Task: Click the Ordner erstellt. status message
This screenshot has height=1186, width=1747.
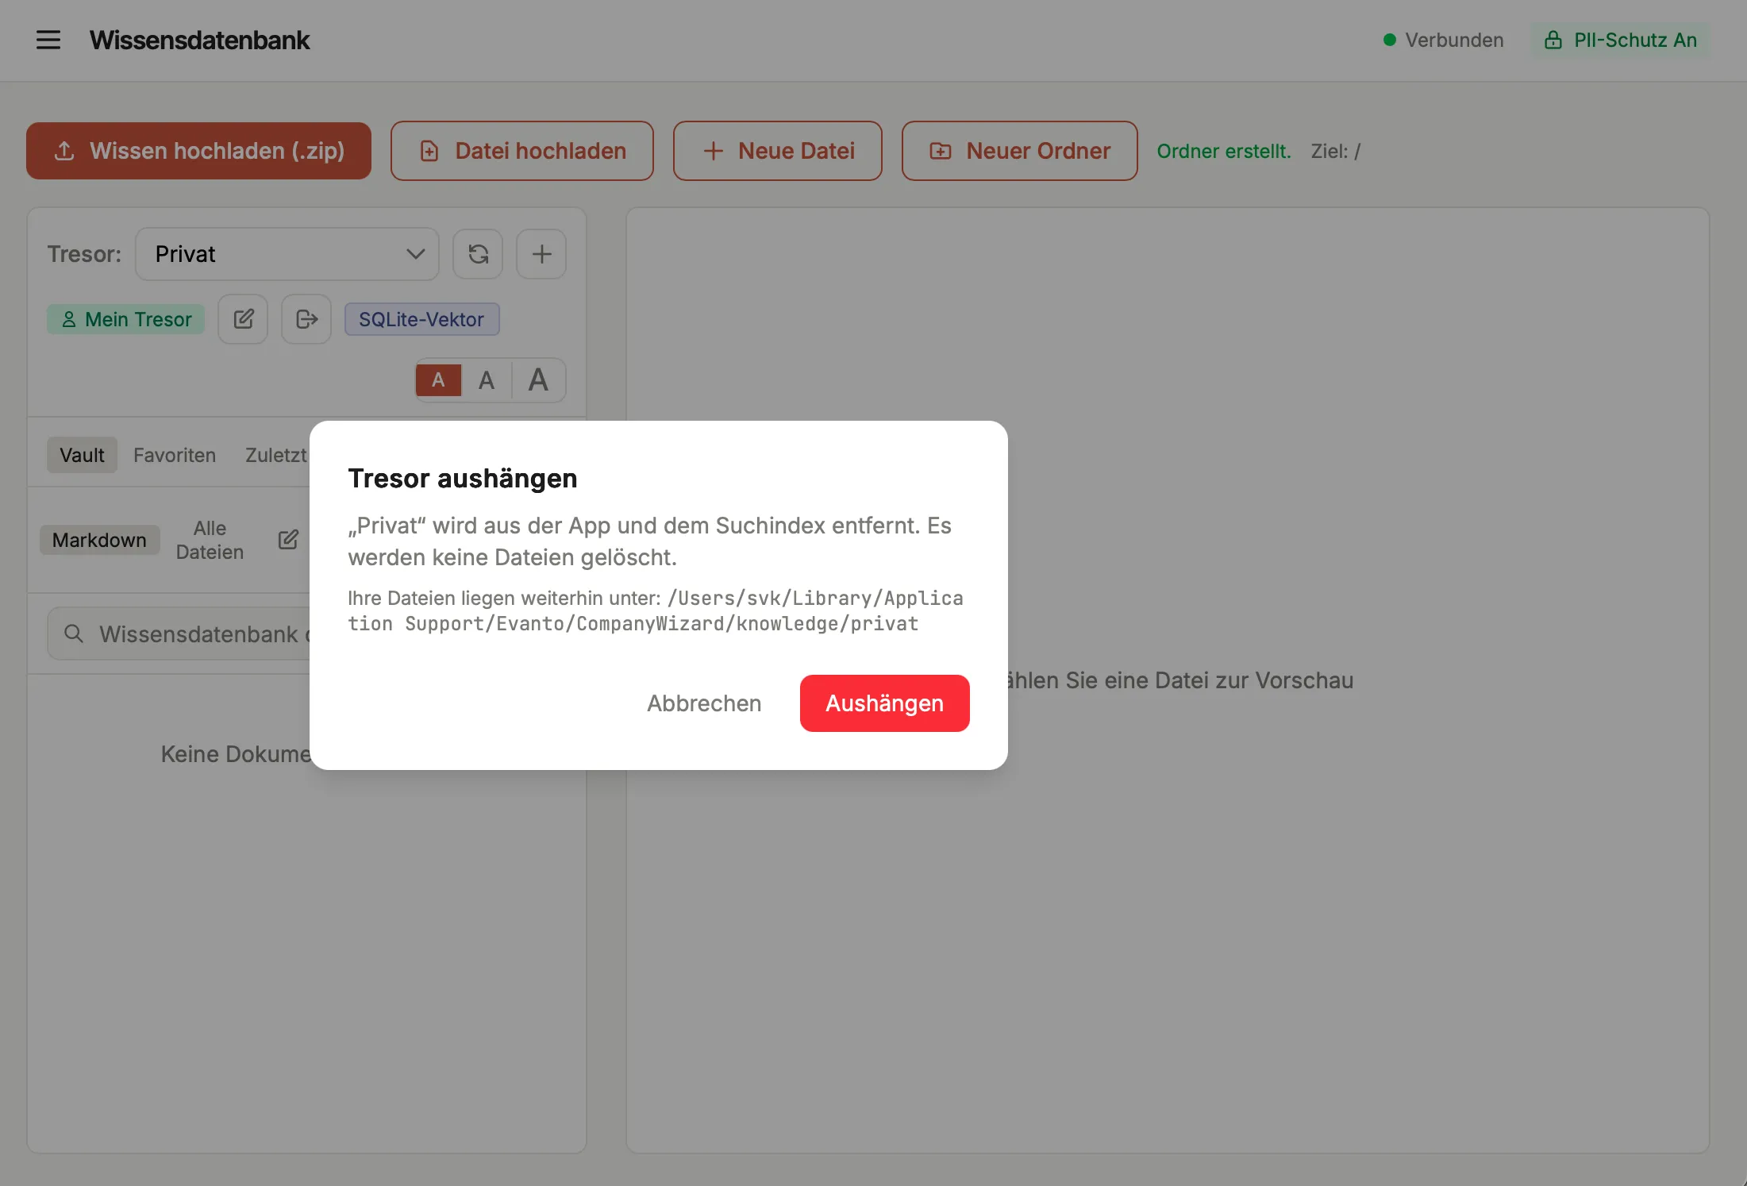Action: (x=1224, y=151)
